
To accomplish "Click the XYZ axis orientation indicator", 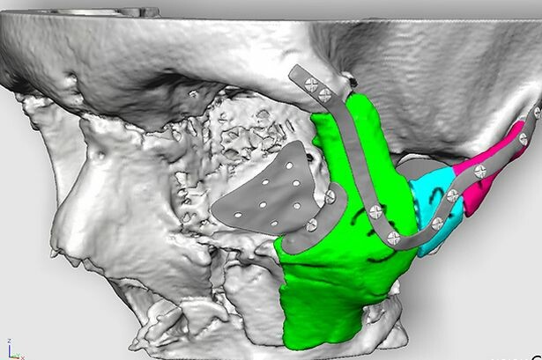I will [14, 349].
